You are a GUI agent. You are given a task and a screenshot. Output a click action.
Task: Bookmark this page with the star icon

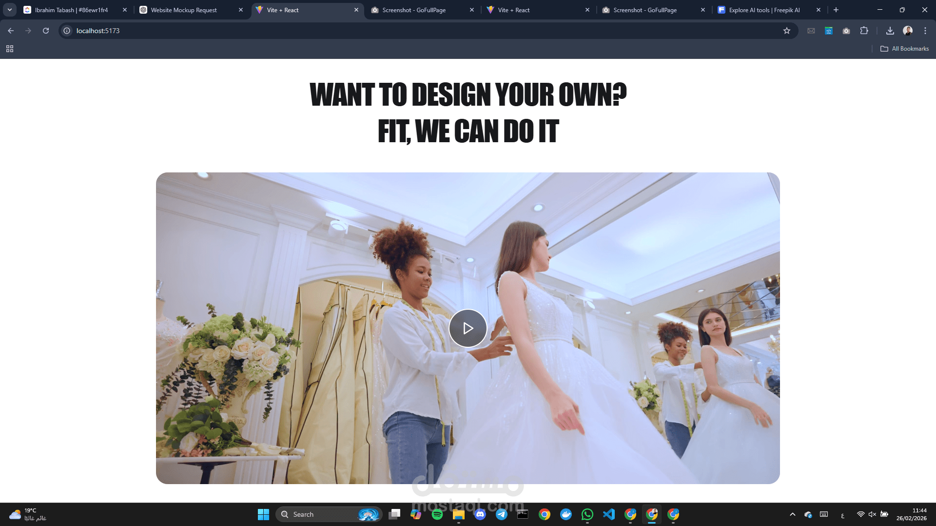(x=786, y=31)
